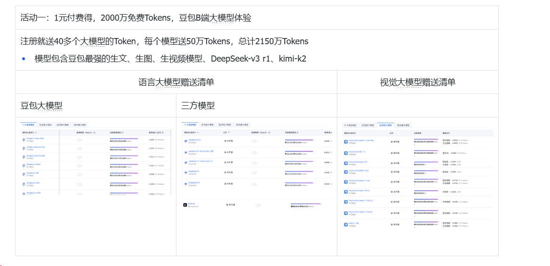Click the DeepSeek-R1-Distill-Qwen-7B whale icon
The height and width of the screenshot is (266, 550).
coord(185,162)
